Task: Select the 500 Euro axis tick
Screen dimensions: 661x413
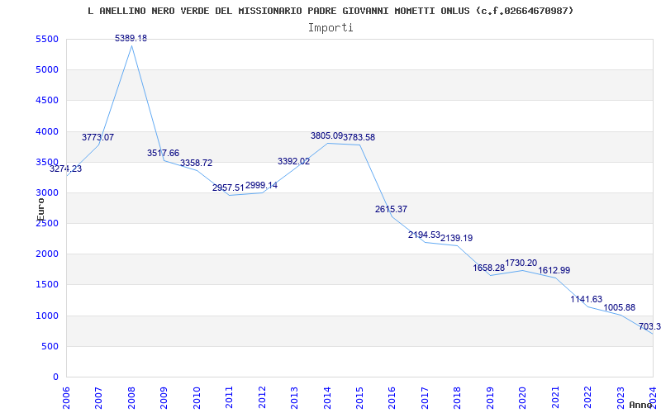Action: (x=49, y=347)
